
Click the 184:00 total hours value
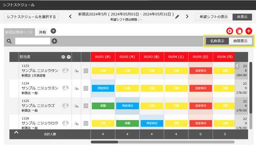tap(242, 75)
